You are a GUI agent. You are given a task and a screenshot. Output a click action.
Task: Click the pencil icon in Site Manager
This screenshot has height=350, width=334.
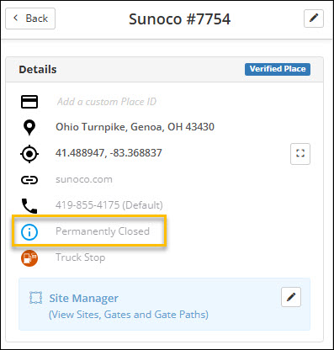(291, 297)
